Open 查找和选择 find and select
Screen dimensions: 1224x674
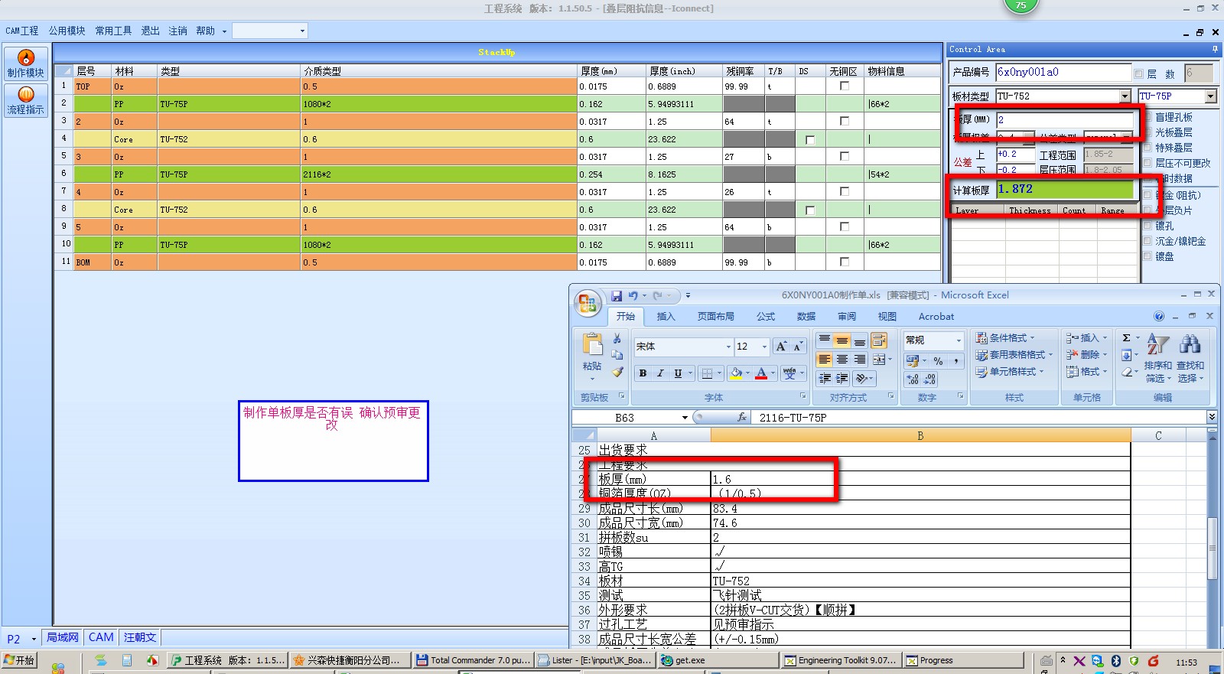(1190, 358)
